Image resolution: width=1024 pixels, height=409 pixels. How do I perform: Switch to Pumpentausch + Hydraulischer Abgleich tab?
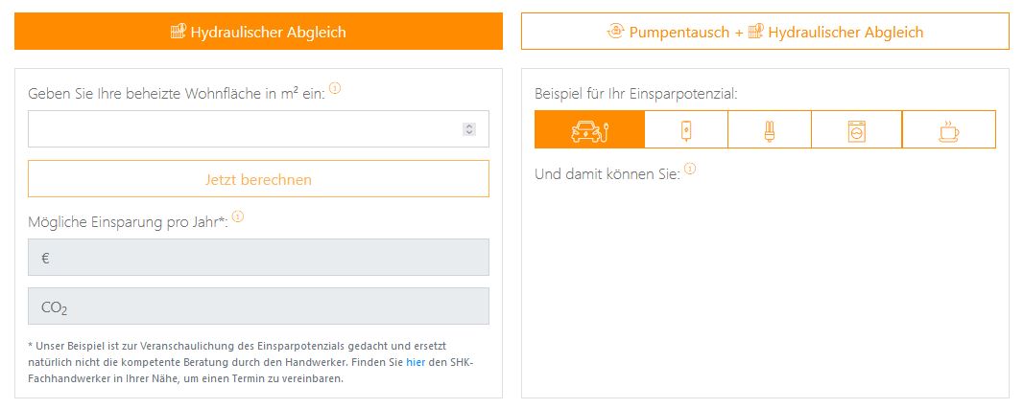765,32
